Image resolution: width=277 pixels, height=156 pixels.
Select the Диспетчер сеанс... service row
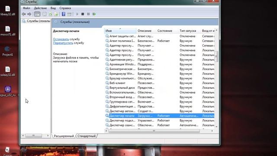tap(159, 125)
